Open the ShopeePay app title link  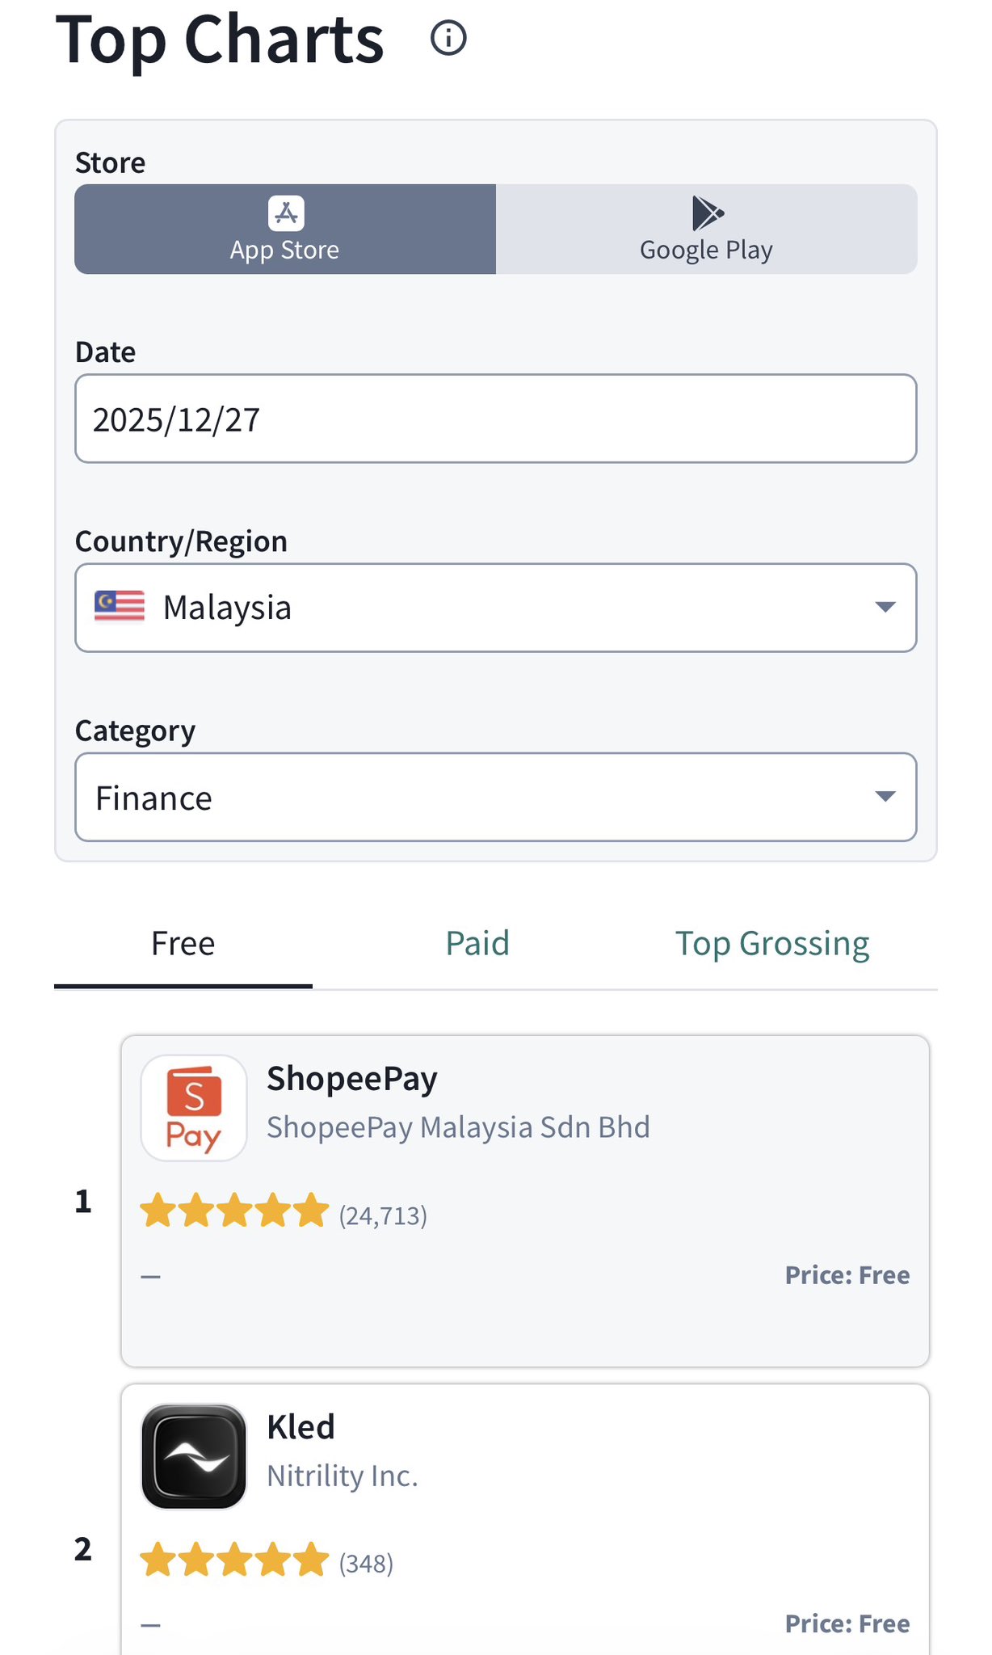(x=352, y=1079)
